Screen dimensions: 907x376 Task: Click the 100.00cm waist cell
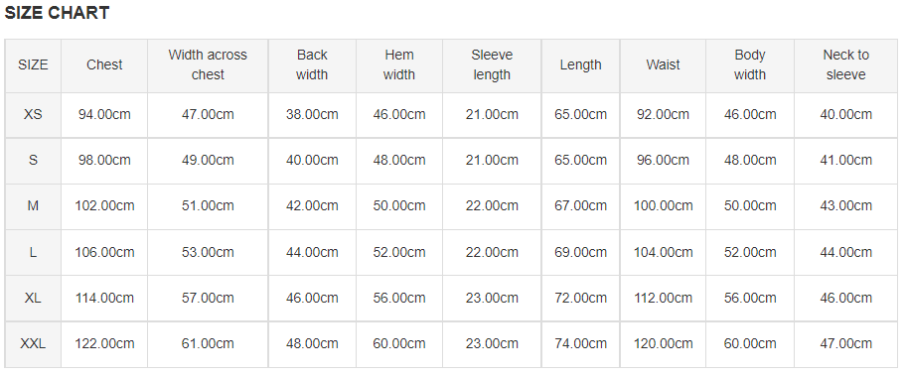(663, 205)
